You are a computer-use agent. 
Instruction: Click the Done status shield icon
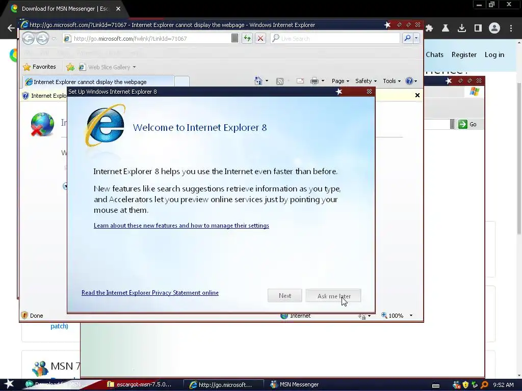(24, 315)
